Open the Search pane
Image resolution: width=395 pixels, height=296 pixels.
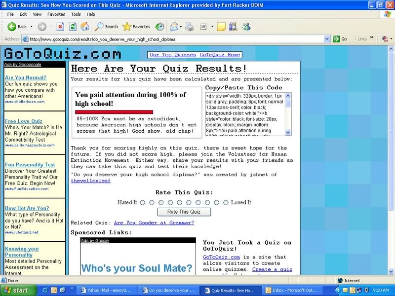pos(106,26)
